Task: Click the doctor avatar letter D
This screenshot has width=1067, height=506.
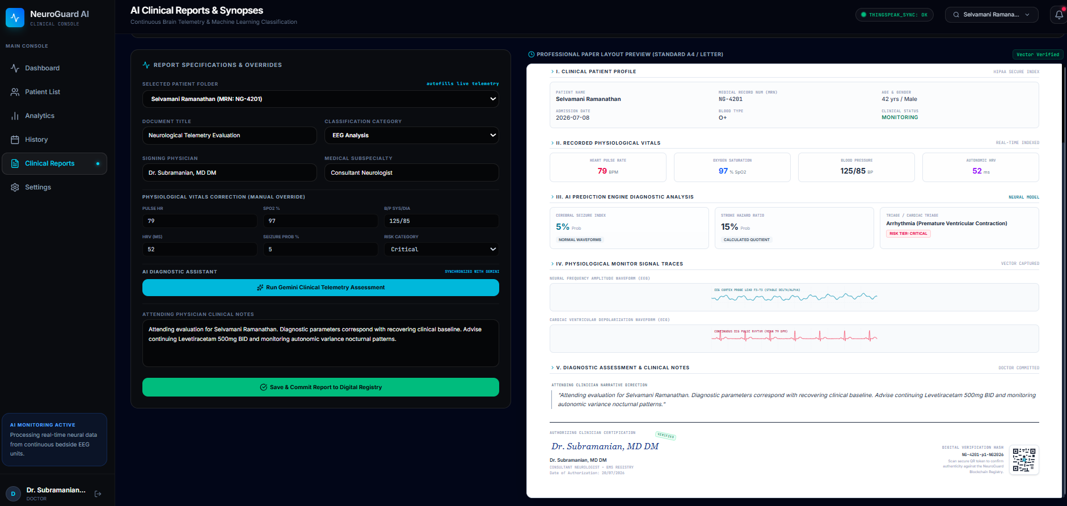Action: [x=13, y=494]
